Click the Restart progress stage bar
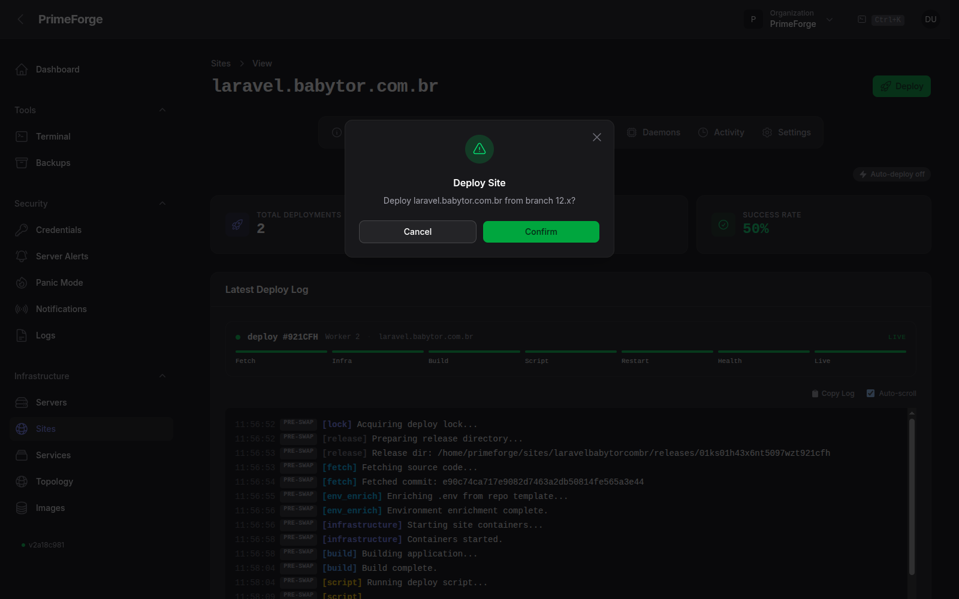Viewport: 959px width, 599px height. click(x=667, y=352)
